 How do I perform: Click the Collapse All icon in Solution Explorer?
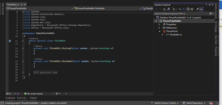pos(188,9)
